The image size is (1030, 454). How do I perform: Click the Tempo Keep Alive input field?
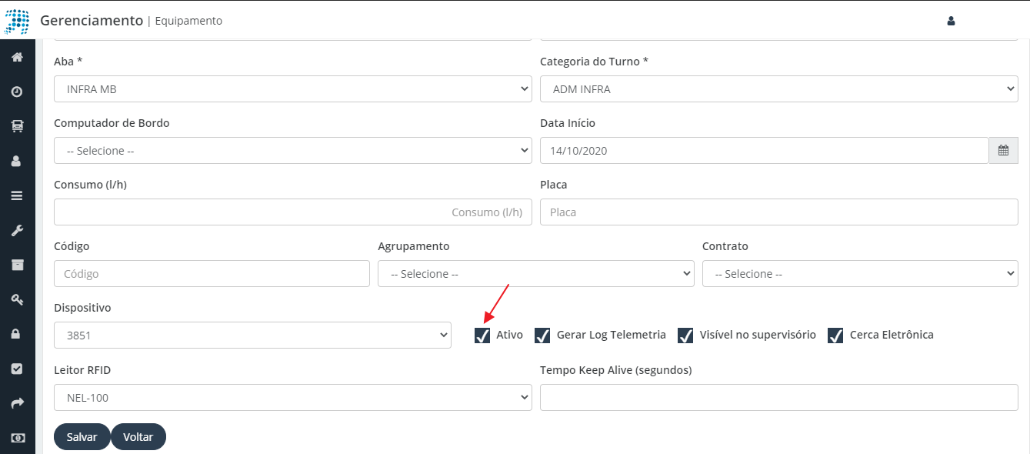point(779,398)
